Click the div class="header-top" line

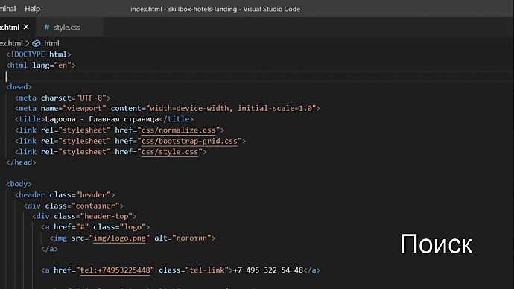pyautogui.click(x=84, y=216)
